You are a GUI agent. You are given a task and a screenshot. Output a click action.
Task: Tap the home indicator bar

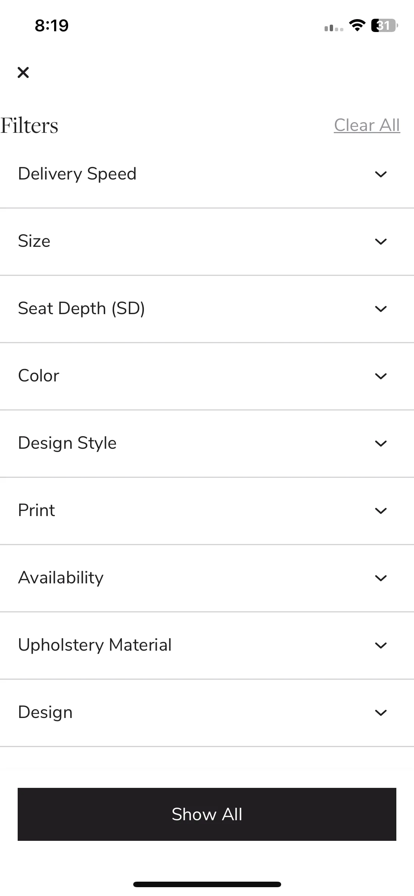pyautogui.click(x=207, y=884)
